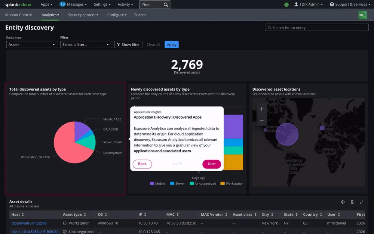Click the New York city cell
Viewport: 374px width, 234px height.
(x=270, y=223)
